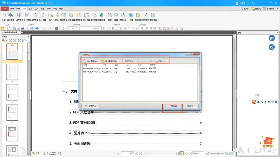Switch to the 编辑 ribbon tab

click(x=18, y=9)
